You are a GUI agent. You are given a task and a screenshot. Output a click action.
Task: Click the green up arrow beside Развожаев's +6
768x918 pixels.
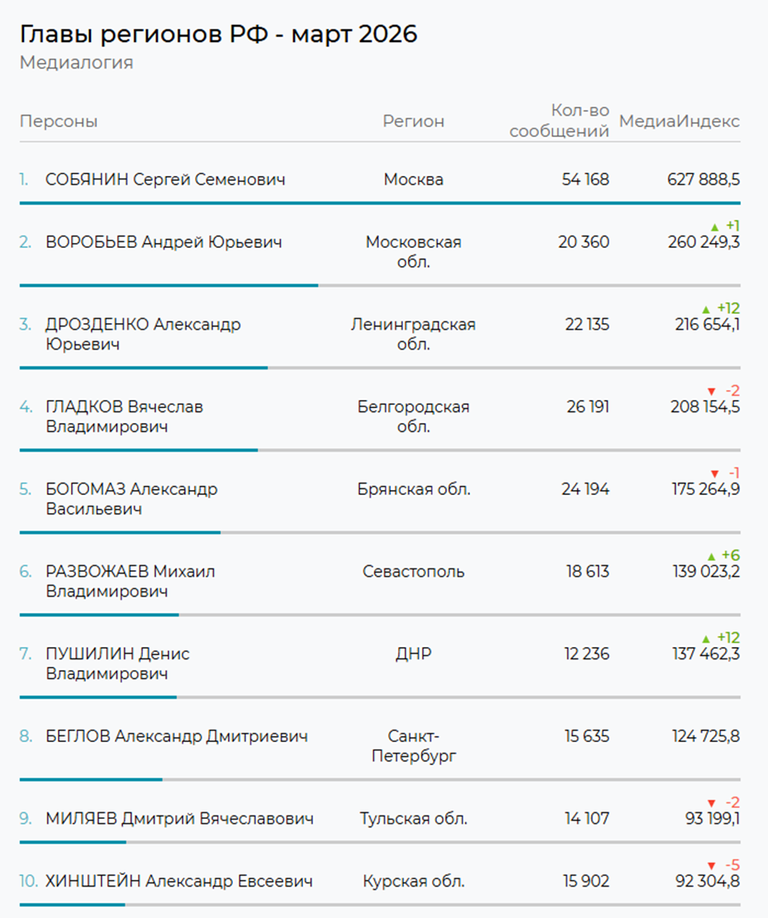[711, 556]
